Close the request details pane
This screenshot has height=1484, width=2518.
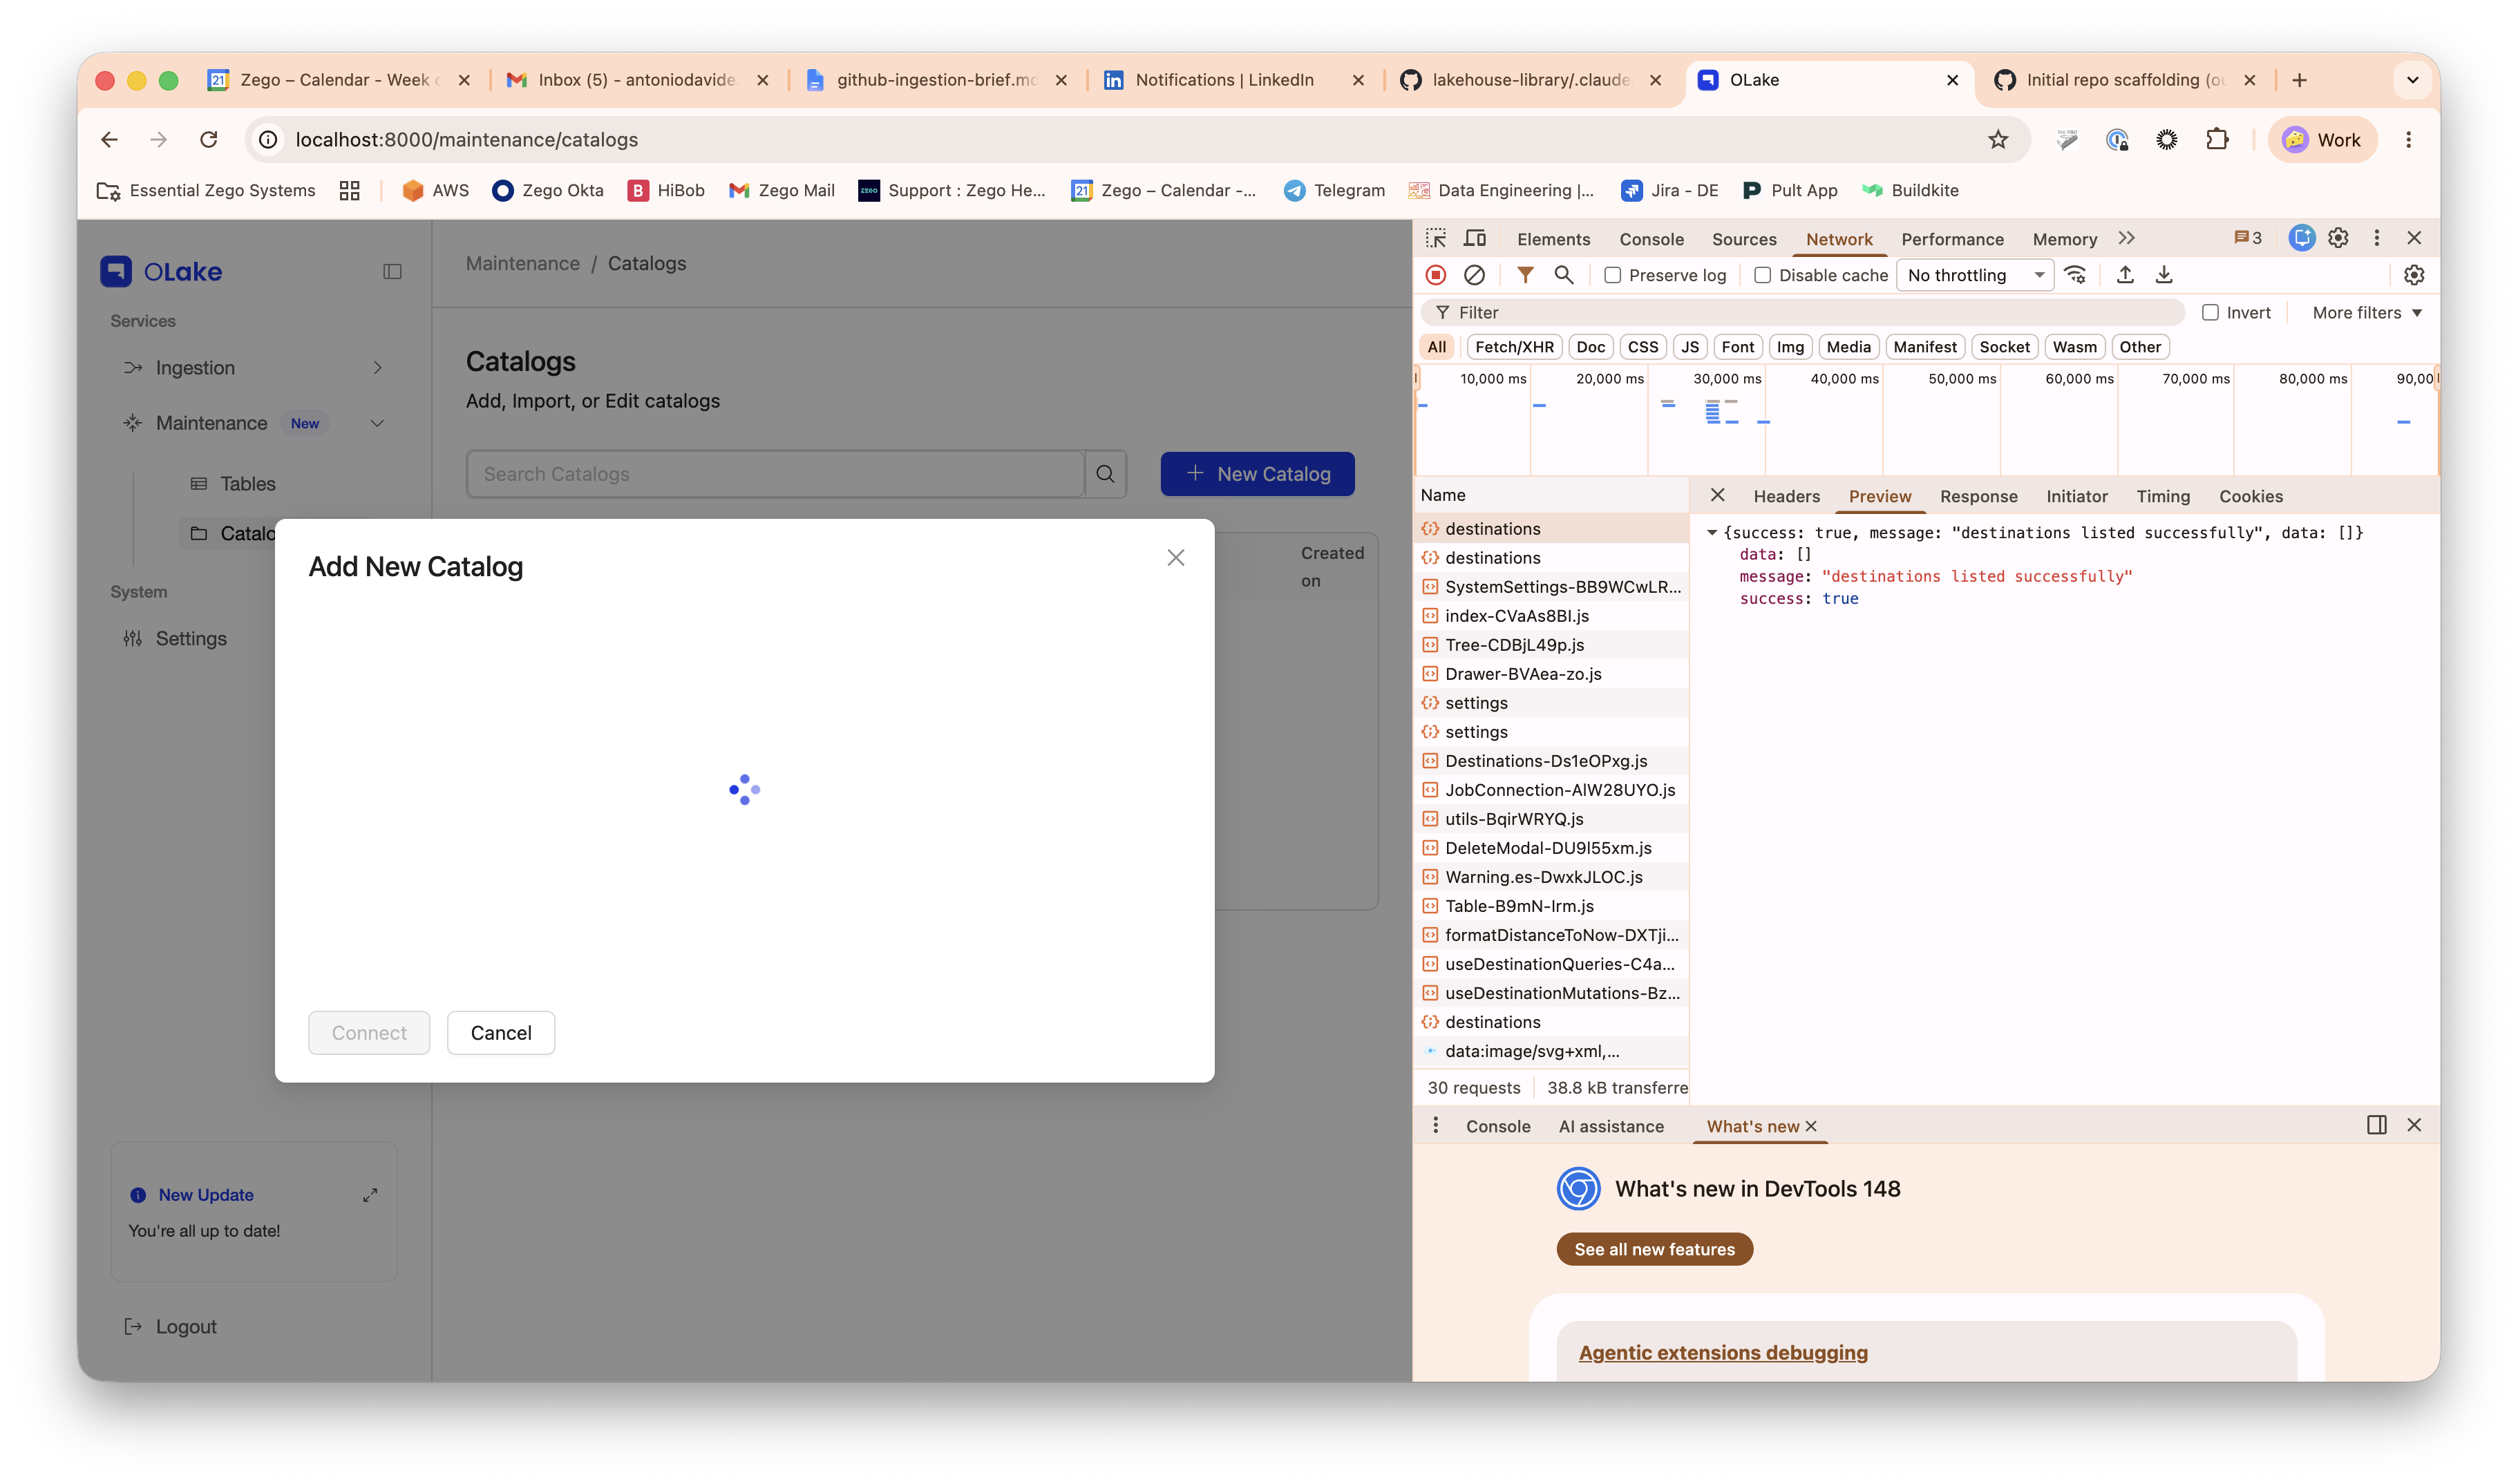tap(1717, 495)
